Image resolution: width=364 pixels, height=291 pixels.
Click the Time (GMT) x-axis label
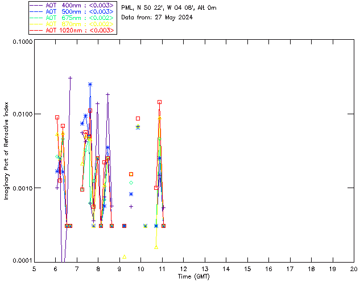pyautogui.click(x=194, y=276)
